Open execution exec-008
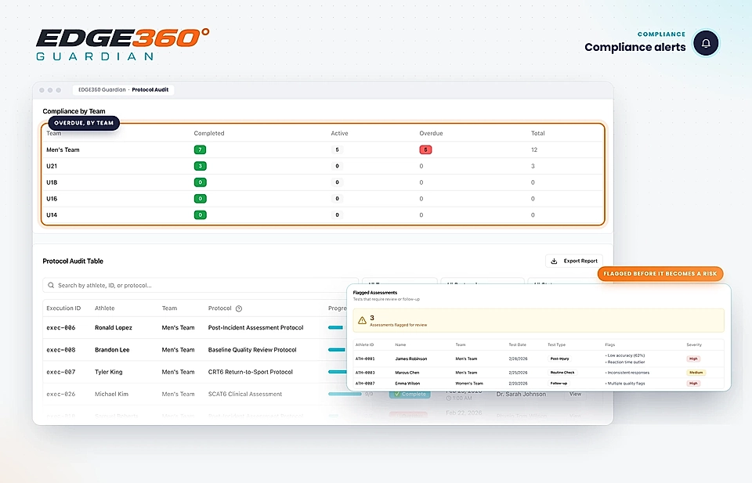Image resolution: width=752 pixels, height=483 pixels. coord(61,350)
